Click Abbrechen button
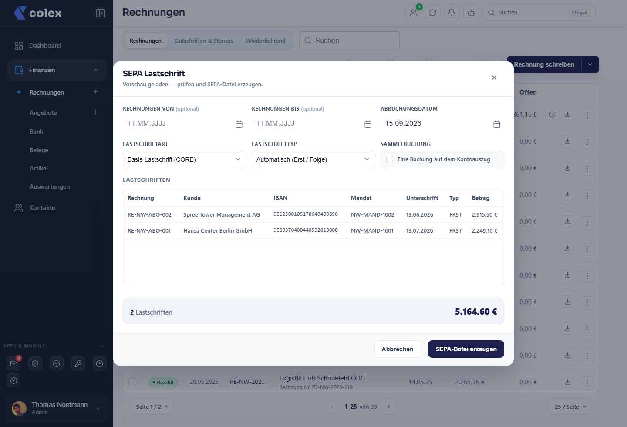627x427 pixels. (x=398, y=349)
